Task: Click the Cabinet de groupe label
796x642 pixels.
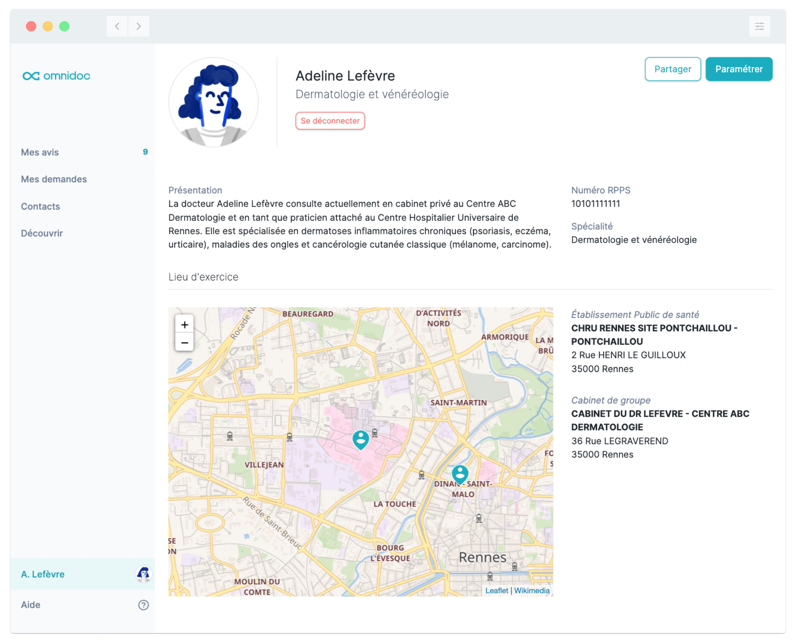Action: coord(610,400)
